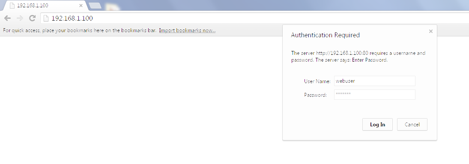Image resolution: width=469 pixels, height=164 pixels.
Task: Focus the Password input field
Action: [374, 95]
